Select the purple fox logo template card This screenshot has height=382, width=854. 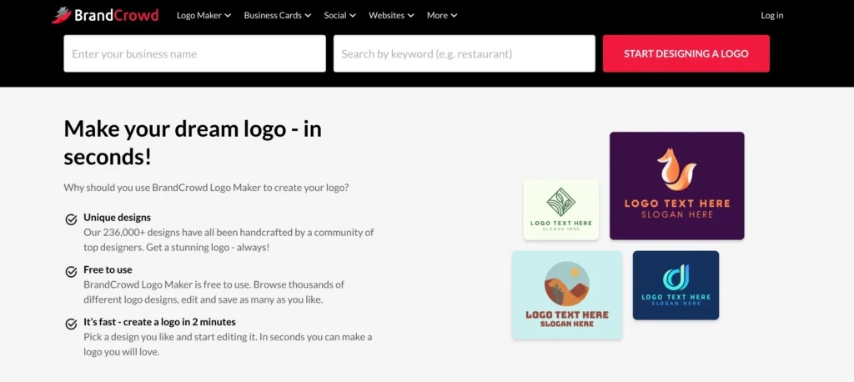(x=676, y=186)
